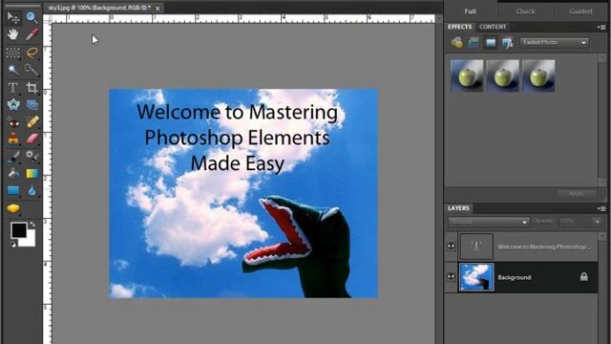Click the Effects panel scroll up arrow
Viewport: 611px width, 344px height.
coord(602,57)
